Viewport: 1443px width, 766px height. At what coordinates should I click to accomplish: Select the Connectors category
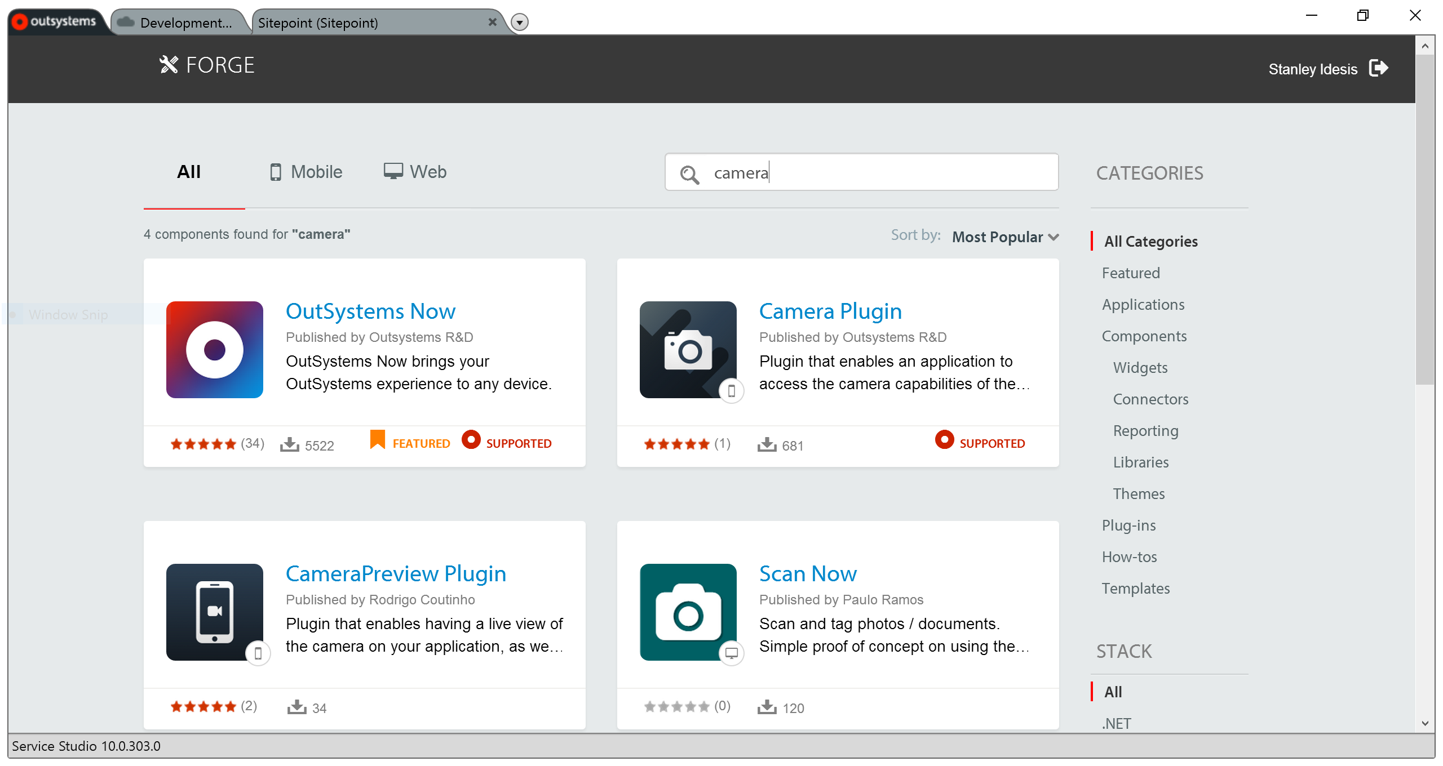click(x=1150, y=399)
